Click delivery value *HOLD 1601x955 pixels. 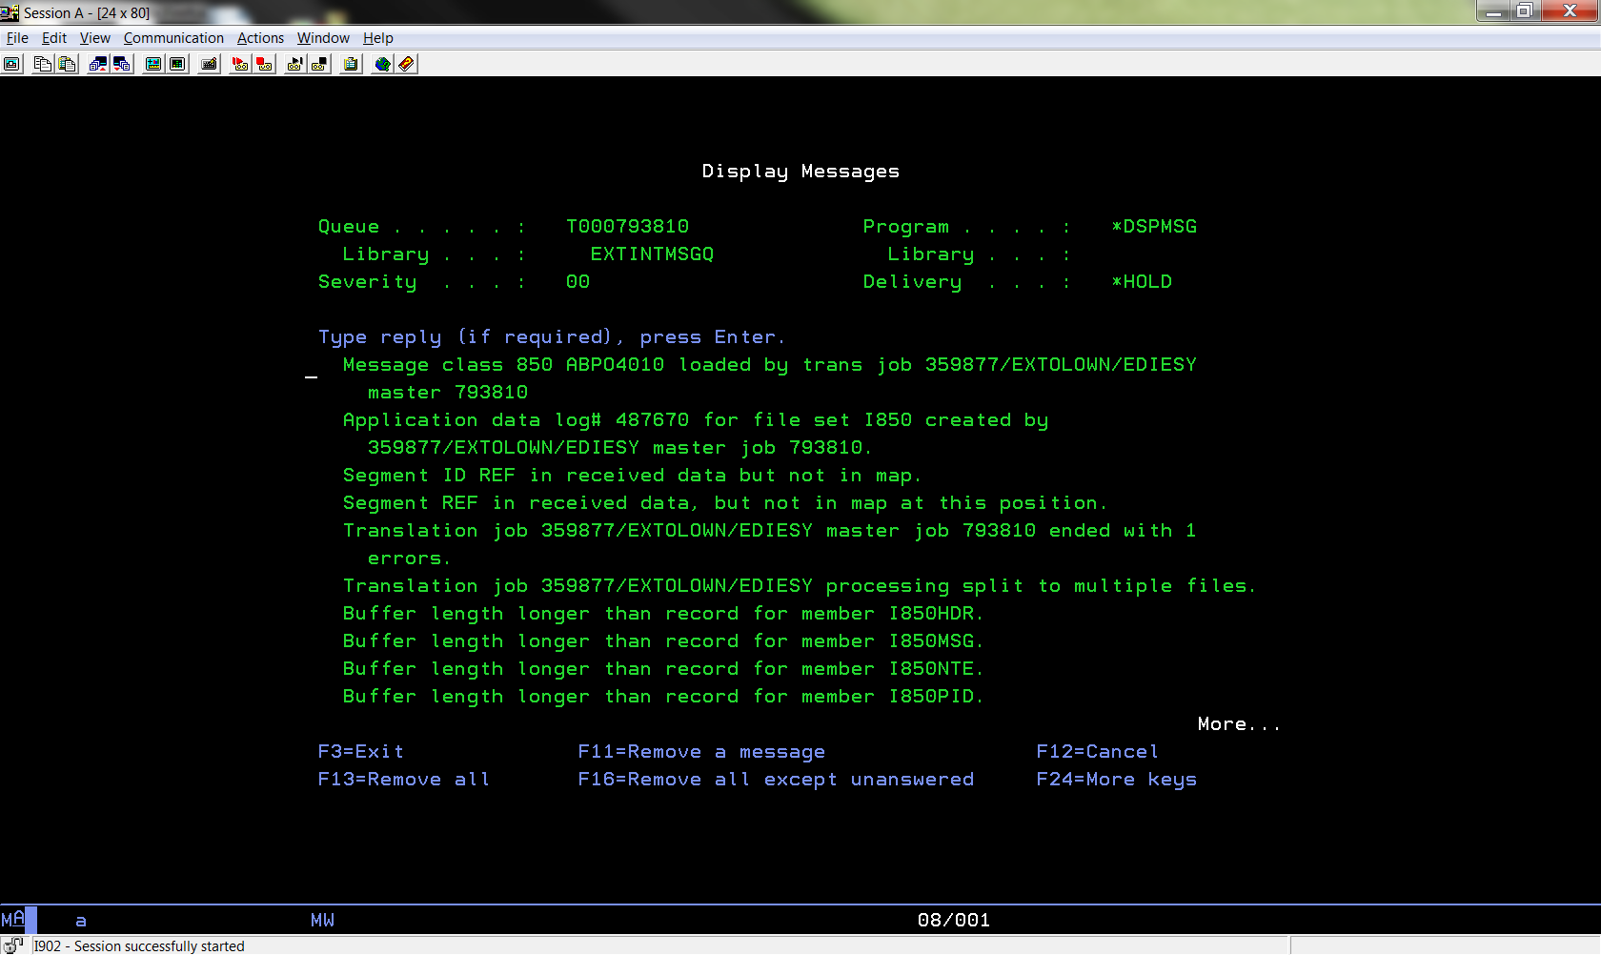tap(1141, 281)
